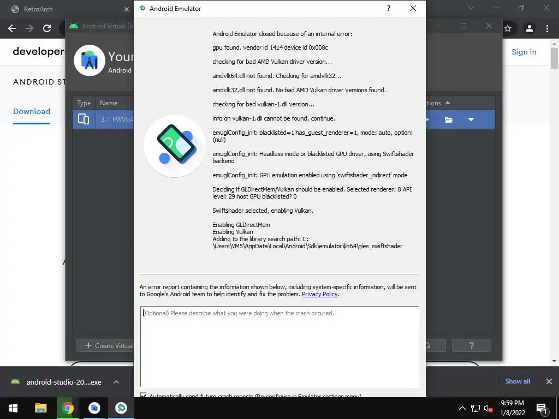Sort by the Type column header
Viewport: 559px width, 419px height.
84,103
